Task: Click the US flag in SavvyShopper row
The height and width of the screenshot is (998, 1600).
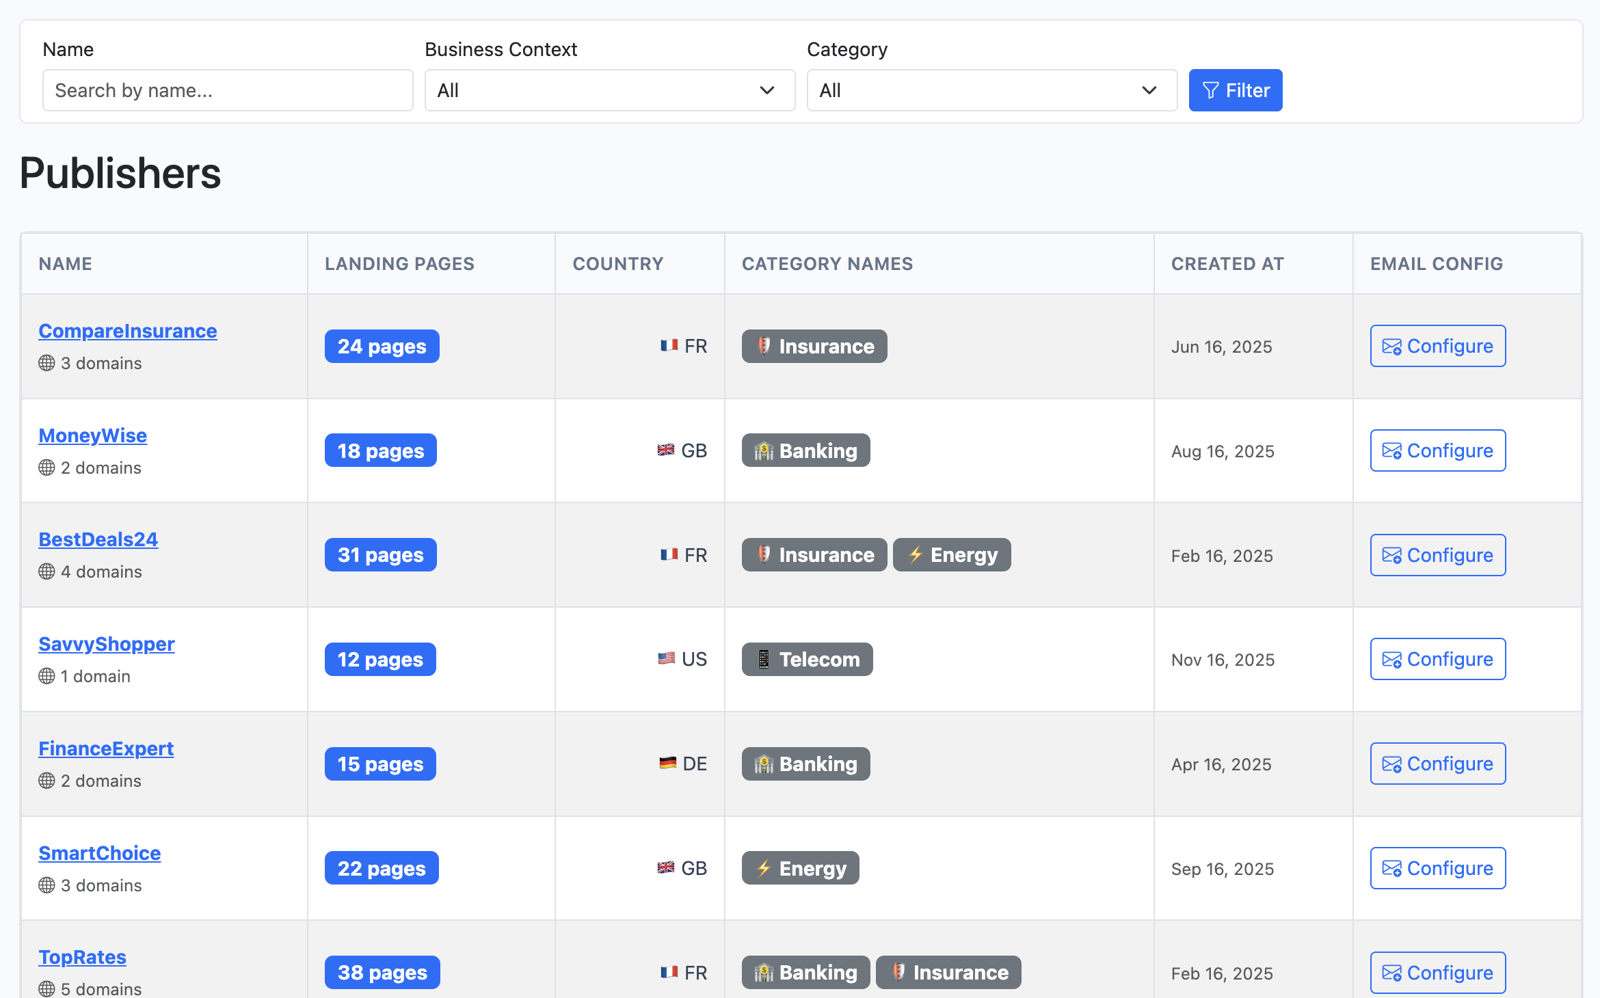Action: coord(666,659)
